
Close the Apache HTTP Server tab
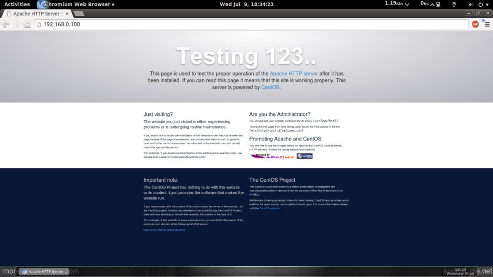click(66, 13)
